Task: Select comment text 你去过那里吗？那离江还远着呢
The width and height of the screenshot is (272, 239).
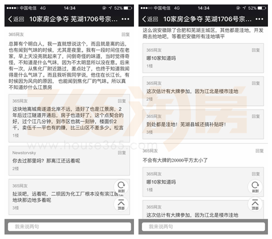Action: coord(46,161)
